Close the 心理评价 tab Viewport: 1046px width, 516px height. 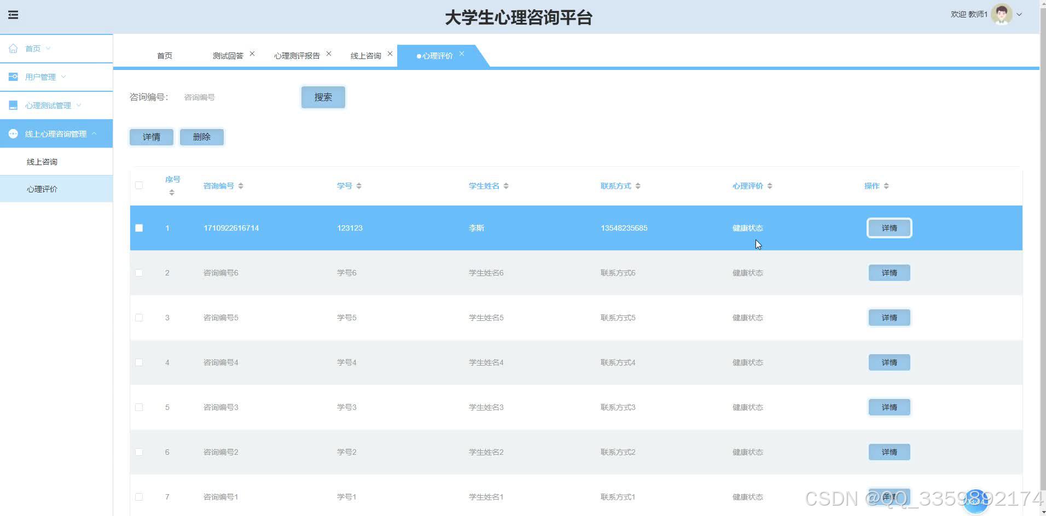[x=462, y=54]
